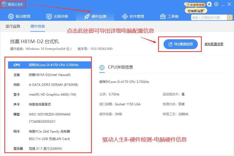Open the 驱动管理 tab
234x156 pixels.
19,16
